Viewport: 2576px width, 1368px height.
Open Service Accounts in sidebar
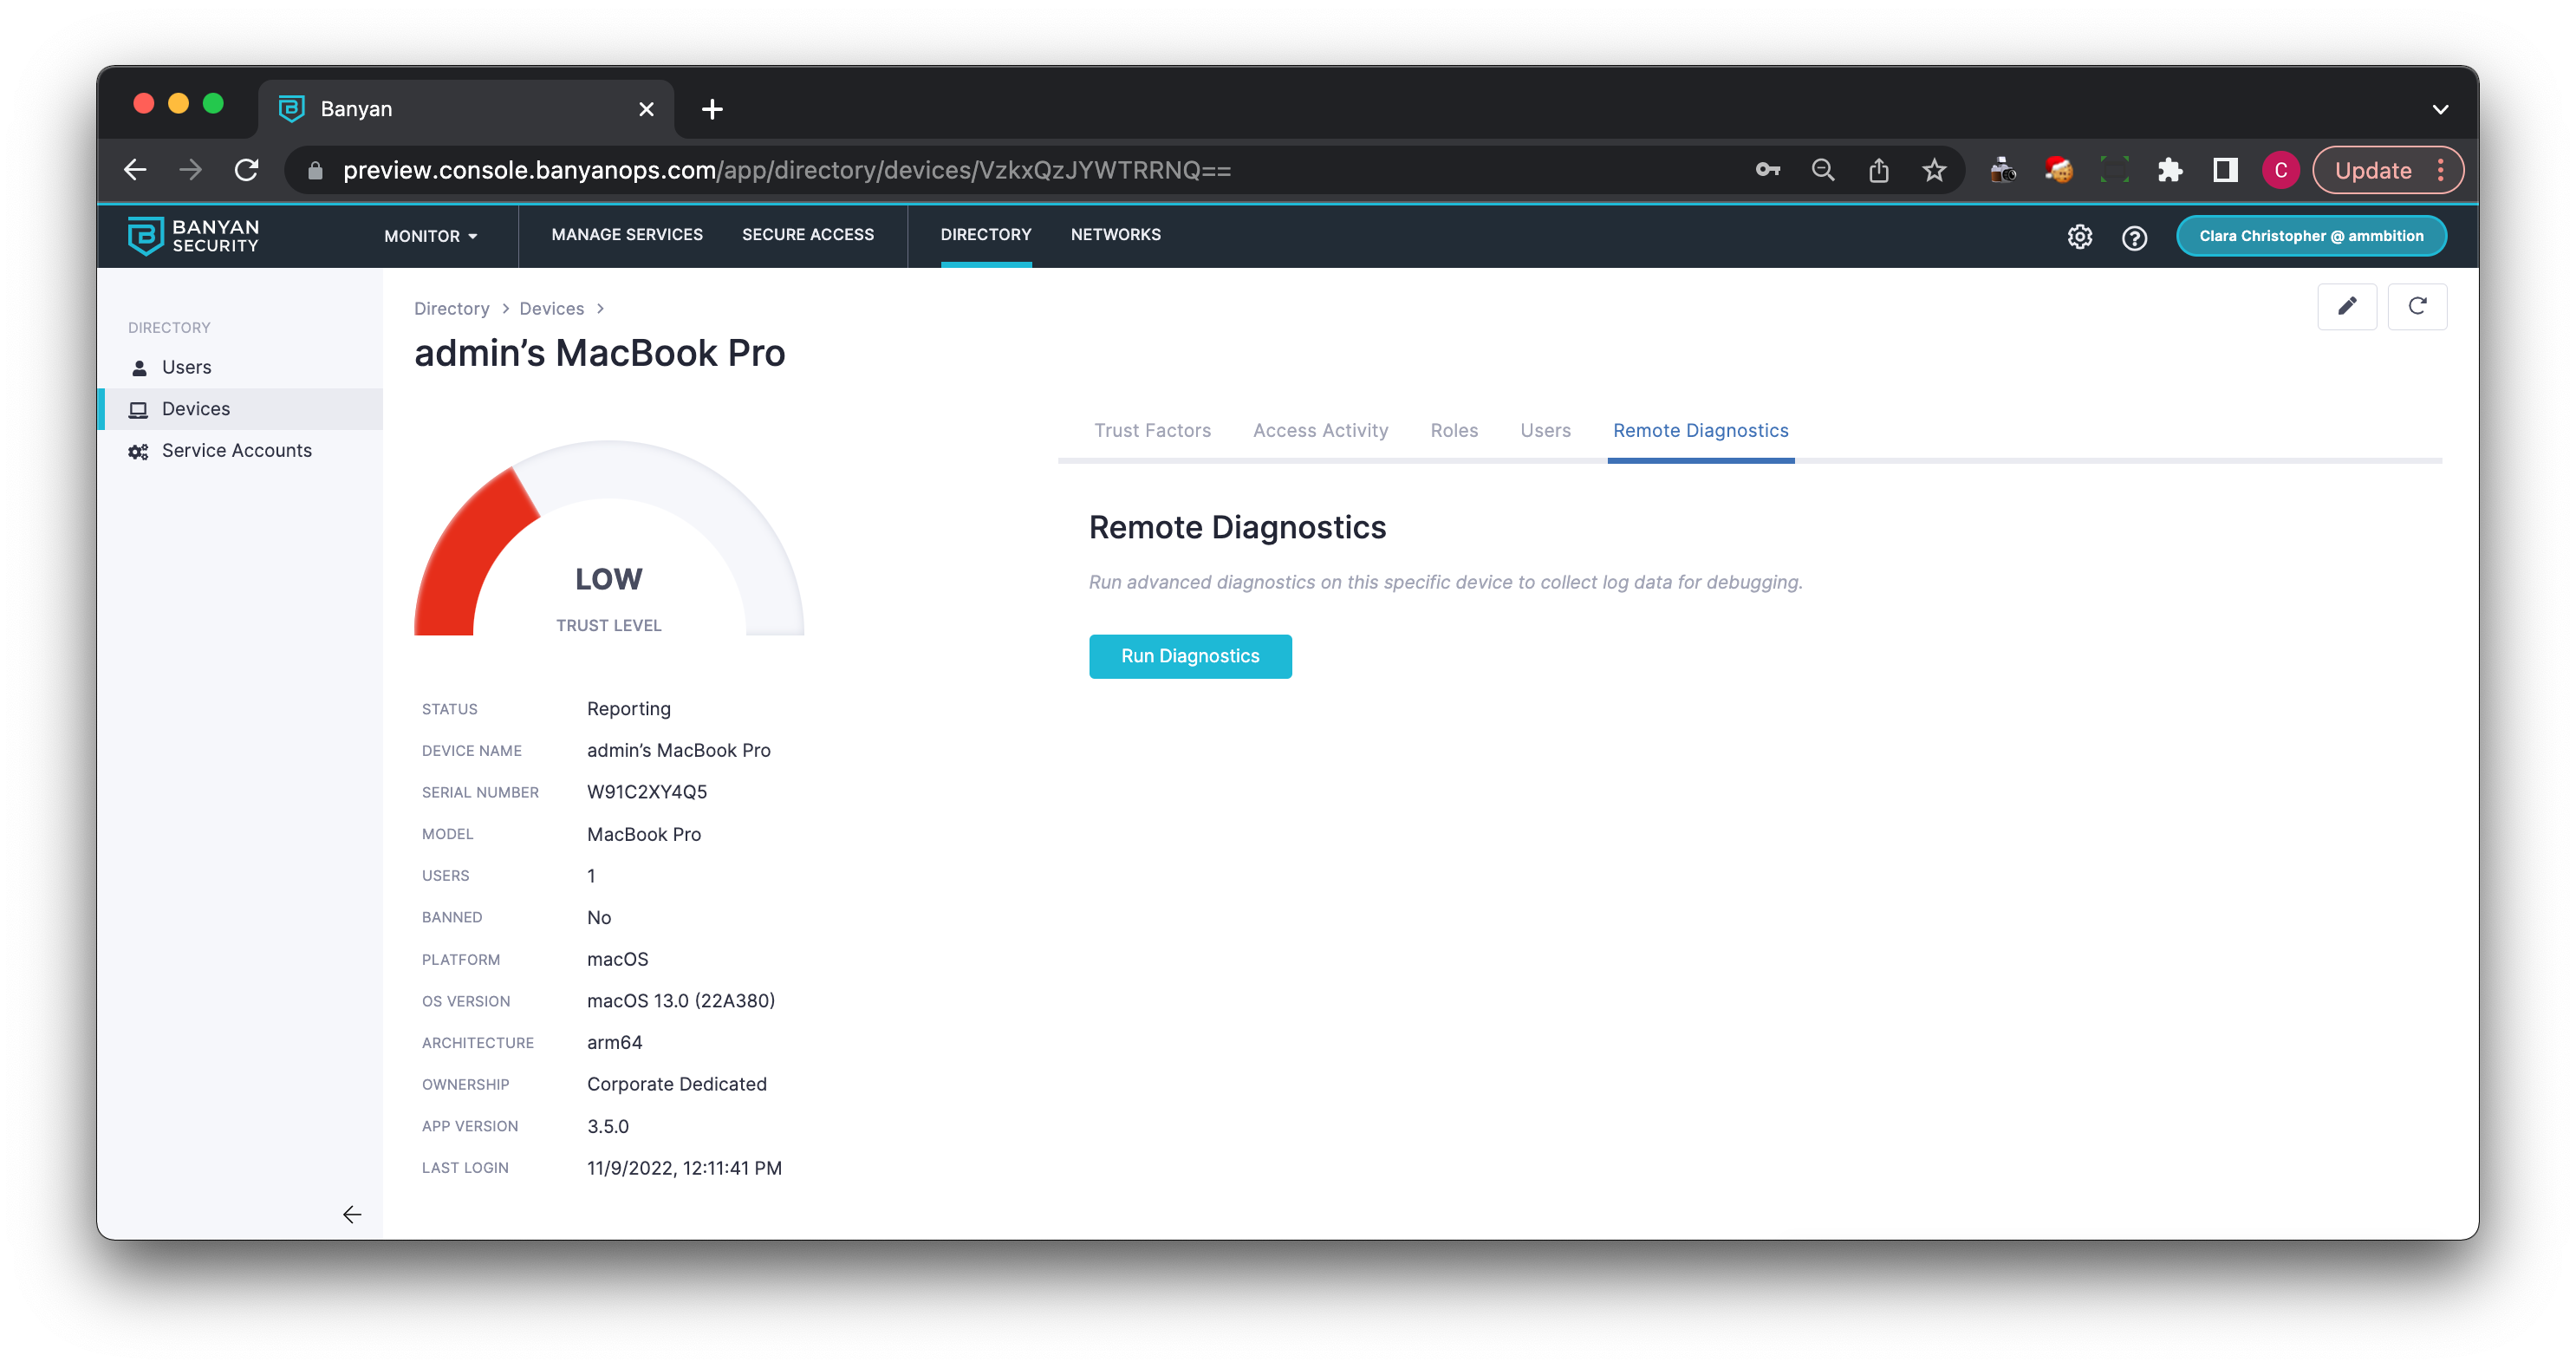[236, 451]
